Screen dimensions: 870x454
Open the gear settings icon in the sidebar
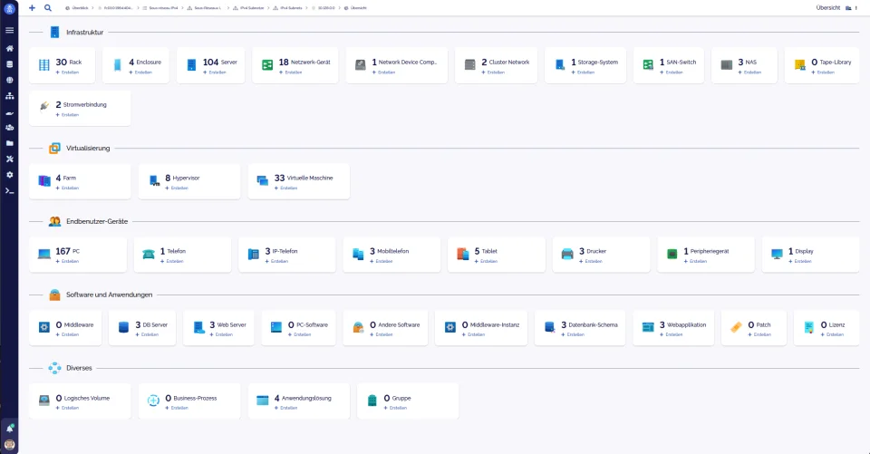pos(9,175)
